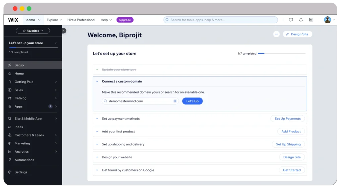Open Hire a Professional menu item
Viewport: 341px width, 191px height.
click(81, 20)
